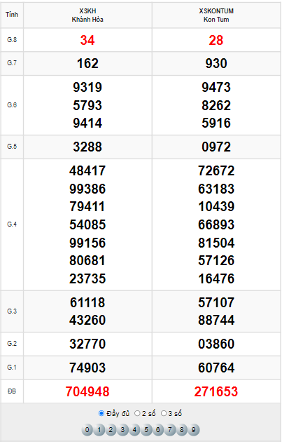Open the XSKH Khánh Hòa header link
The image size is (282, 444).
87,15
